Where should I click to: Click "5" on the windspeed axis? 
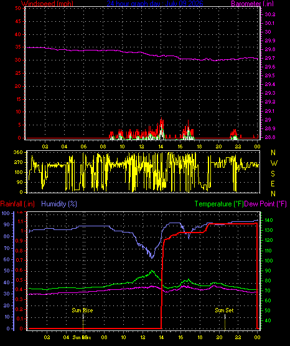coord(19,125)
